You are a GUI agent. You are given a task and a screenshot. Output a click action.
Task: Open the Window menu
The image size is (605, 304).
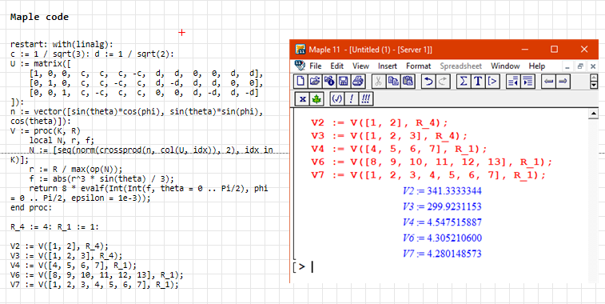click(505, 66)
